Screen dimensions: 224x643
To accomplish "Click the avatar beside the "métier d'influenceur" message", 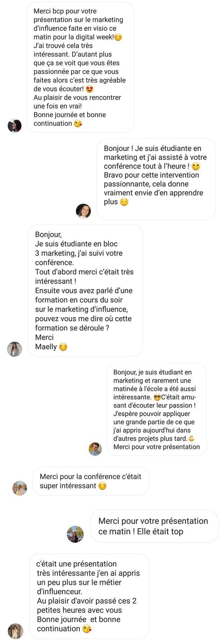I will (16, 631).
